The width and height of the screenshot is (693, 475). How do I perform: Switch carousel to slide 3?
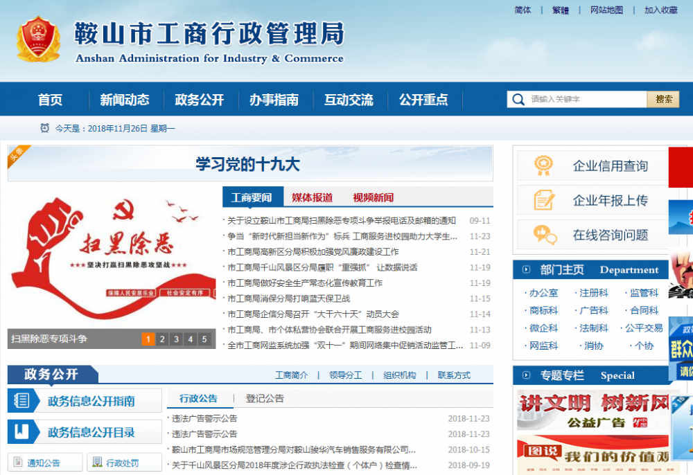point(176,339)
